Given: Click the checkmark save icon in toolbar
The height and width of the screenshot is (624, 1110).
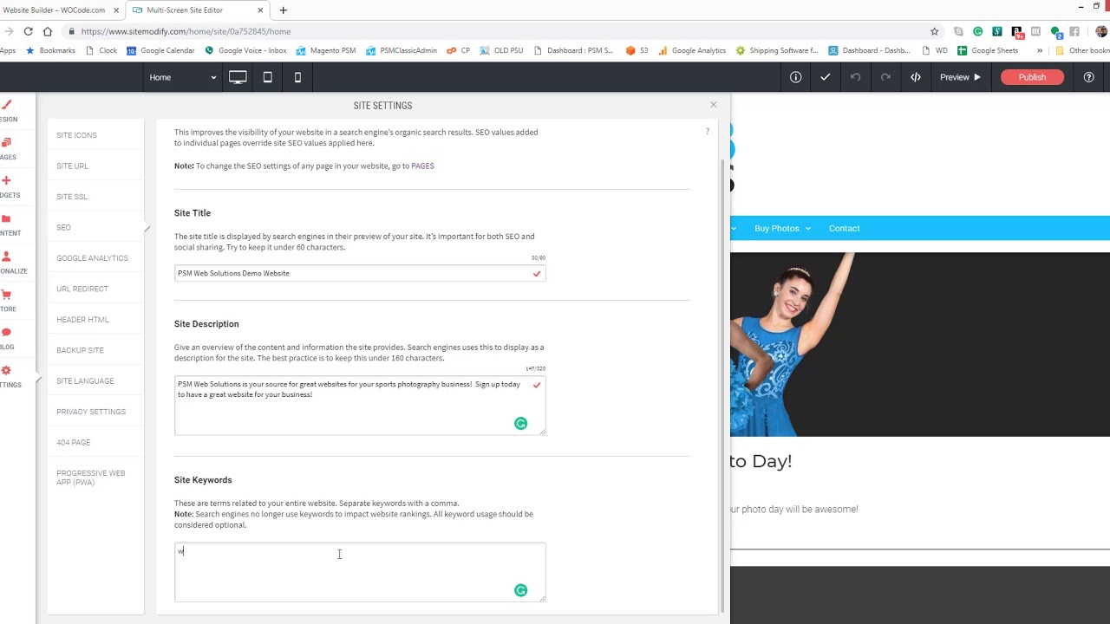Looking at the screenshot, I should (826, 77).
